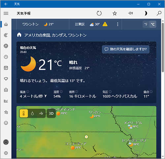Open the search magnifier
Viewport: 165px width, 159px height.
point(159,13)
